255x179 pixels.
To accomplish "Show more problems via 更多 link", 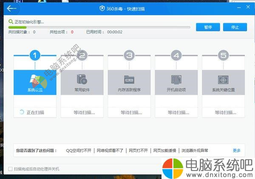I will (236, 151).
